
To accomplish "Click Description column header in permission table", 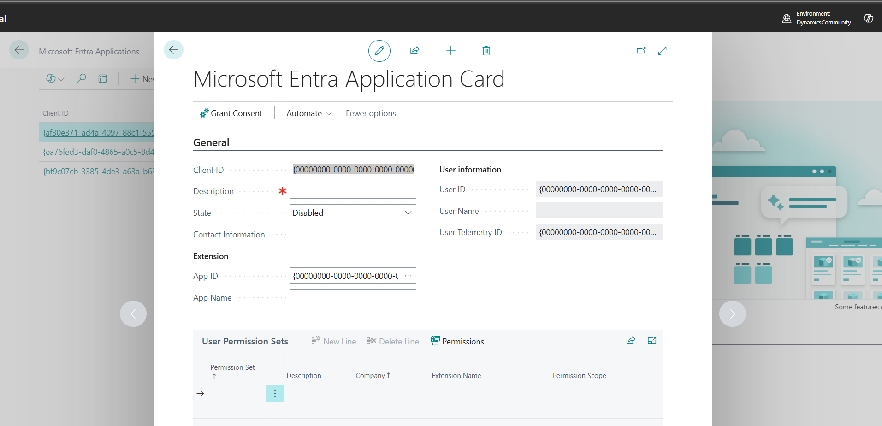I will click(304, 375).
